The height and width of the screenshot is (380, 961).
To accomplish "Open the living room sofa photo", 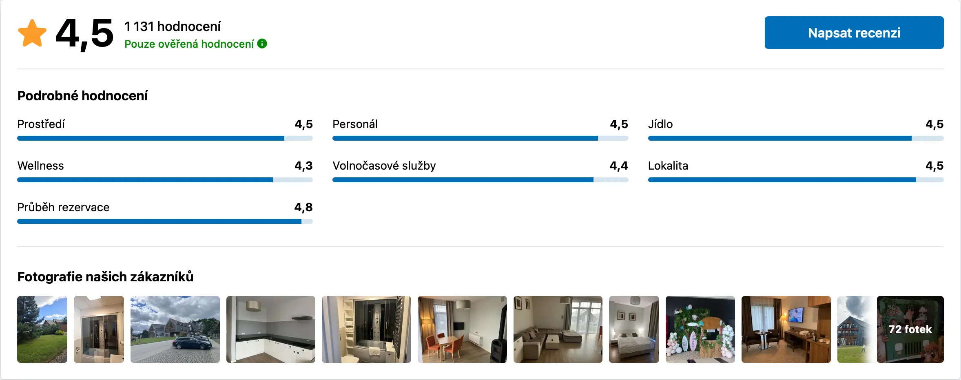I will pyautogui.click(x=558, y=329).
